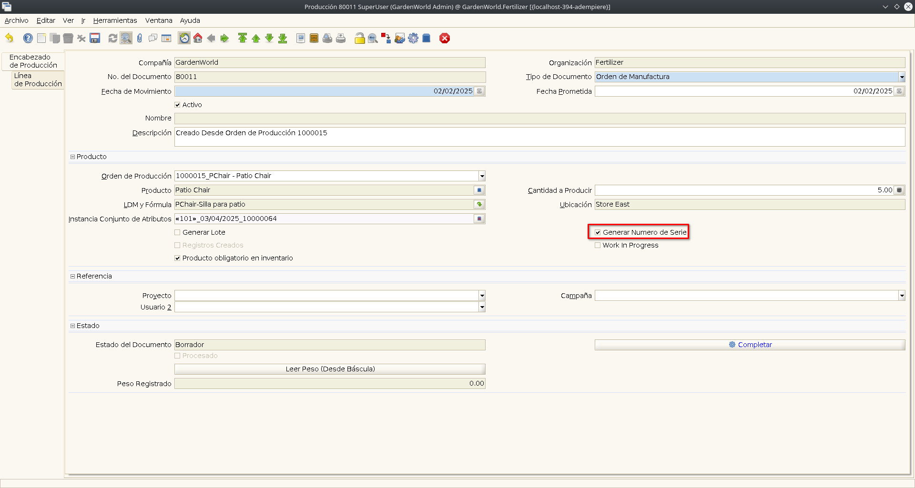Click the Zoom across icon
The image size is (915, 488).
pos(373,38)
